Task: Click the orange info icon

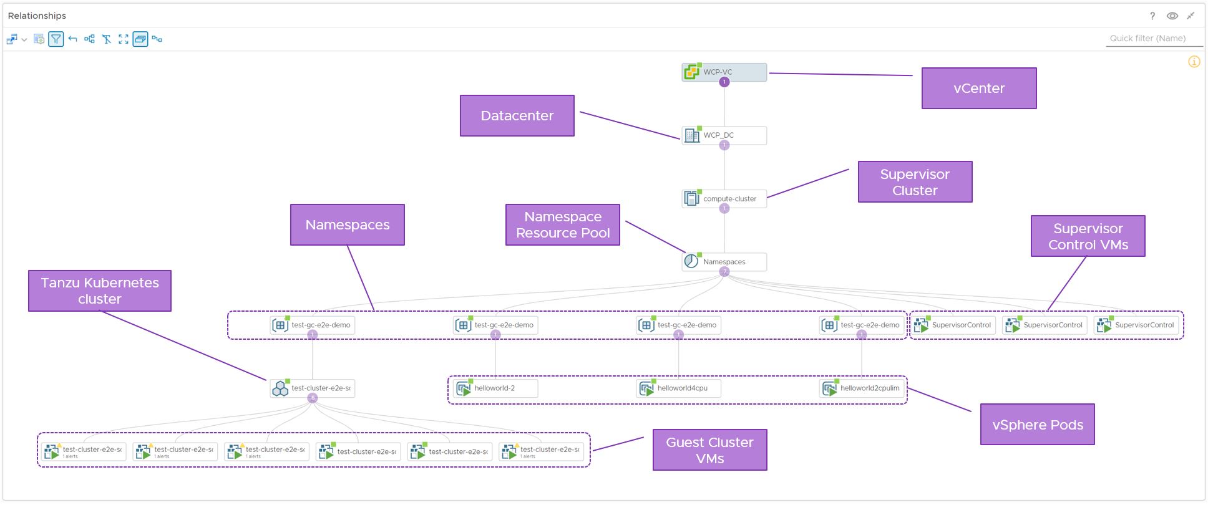Action: click(1194, 62)
